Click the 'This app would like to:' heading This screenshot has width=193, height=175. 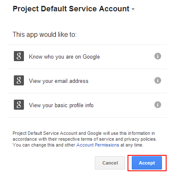click(x=44, y=34)
